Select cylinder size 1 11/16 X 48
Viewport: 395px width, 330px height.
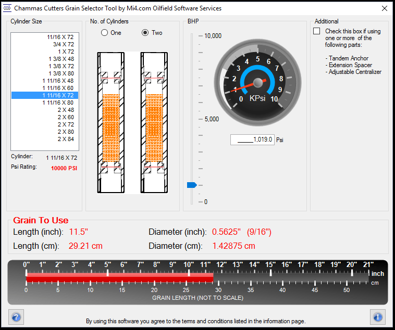[45, 81]
